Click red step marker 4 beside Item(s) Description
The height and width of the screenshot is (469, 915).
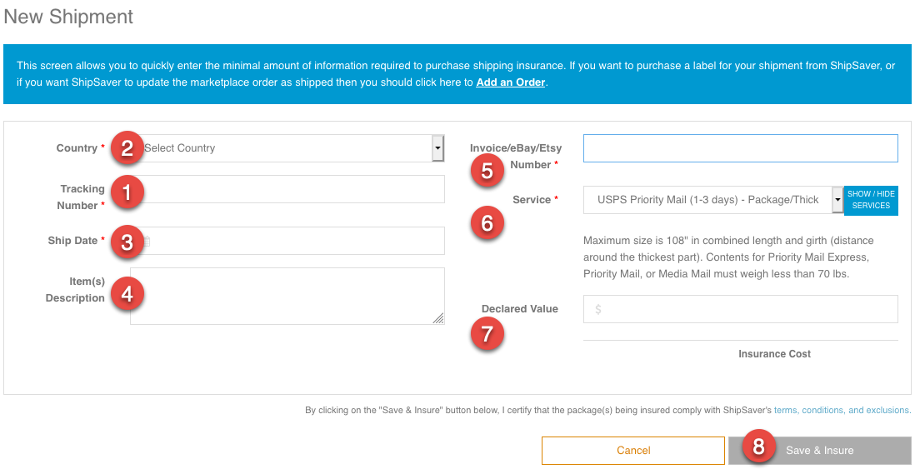[127, 292]
